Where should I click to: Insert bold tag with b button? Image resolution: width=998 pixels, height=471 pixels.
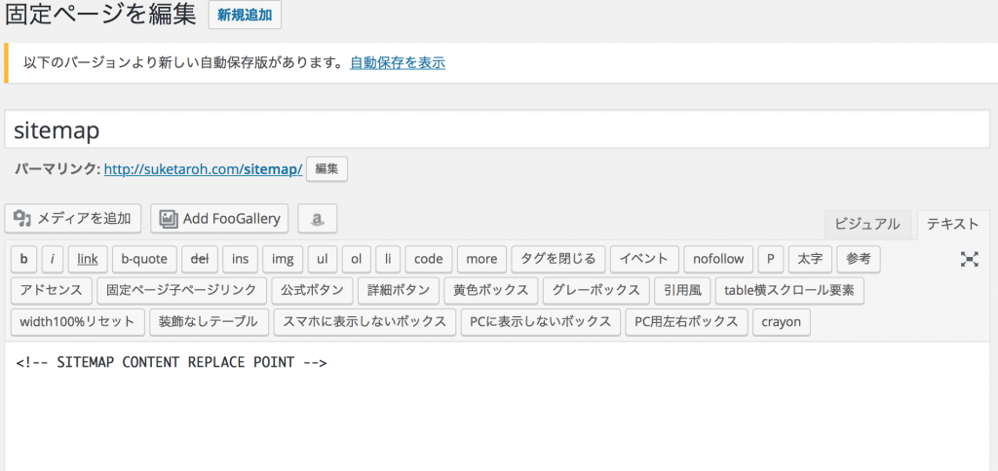[23, 259]
